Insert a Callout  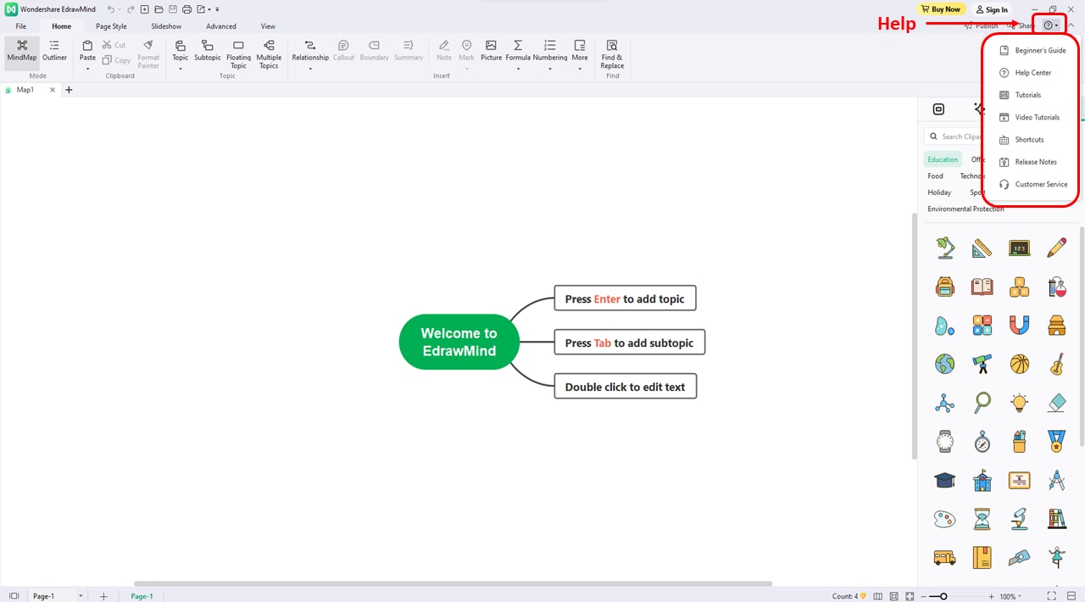[x=343, y=51]
